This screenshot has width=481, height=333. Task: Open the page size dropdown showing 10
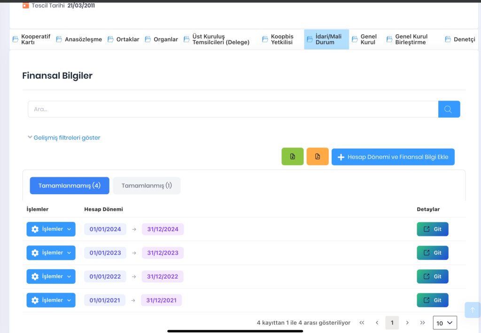[445, 323]
